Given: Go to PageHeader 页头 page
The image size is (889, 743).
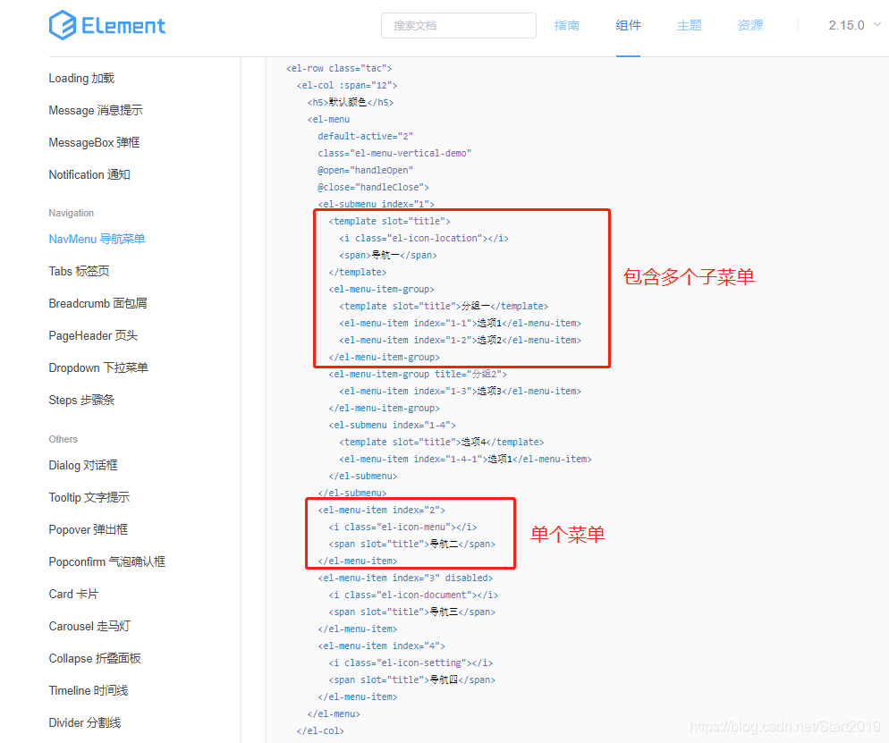Looking at the screenshot, I should [x=94, y=336].
